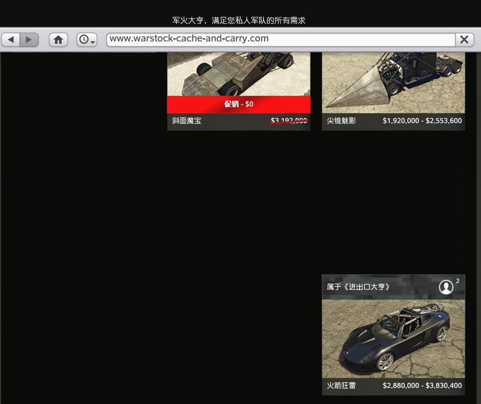481x404 pixels.
Task: Click the red 促销 - $0 sale banner
Action: coord(238,104)
